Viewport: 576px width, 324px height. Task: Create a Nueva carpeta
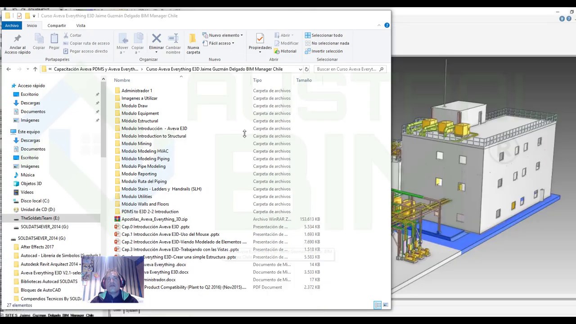click(193, 44)
